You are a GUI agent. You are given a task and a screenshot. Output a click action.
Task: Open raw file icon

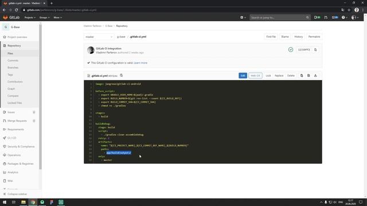pyautogui.click(x=309, y=76)
